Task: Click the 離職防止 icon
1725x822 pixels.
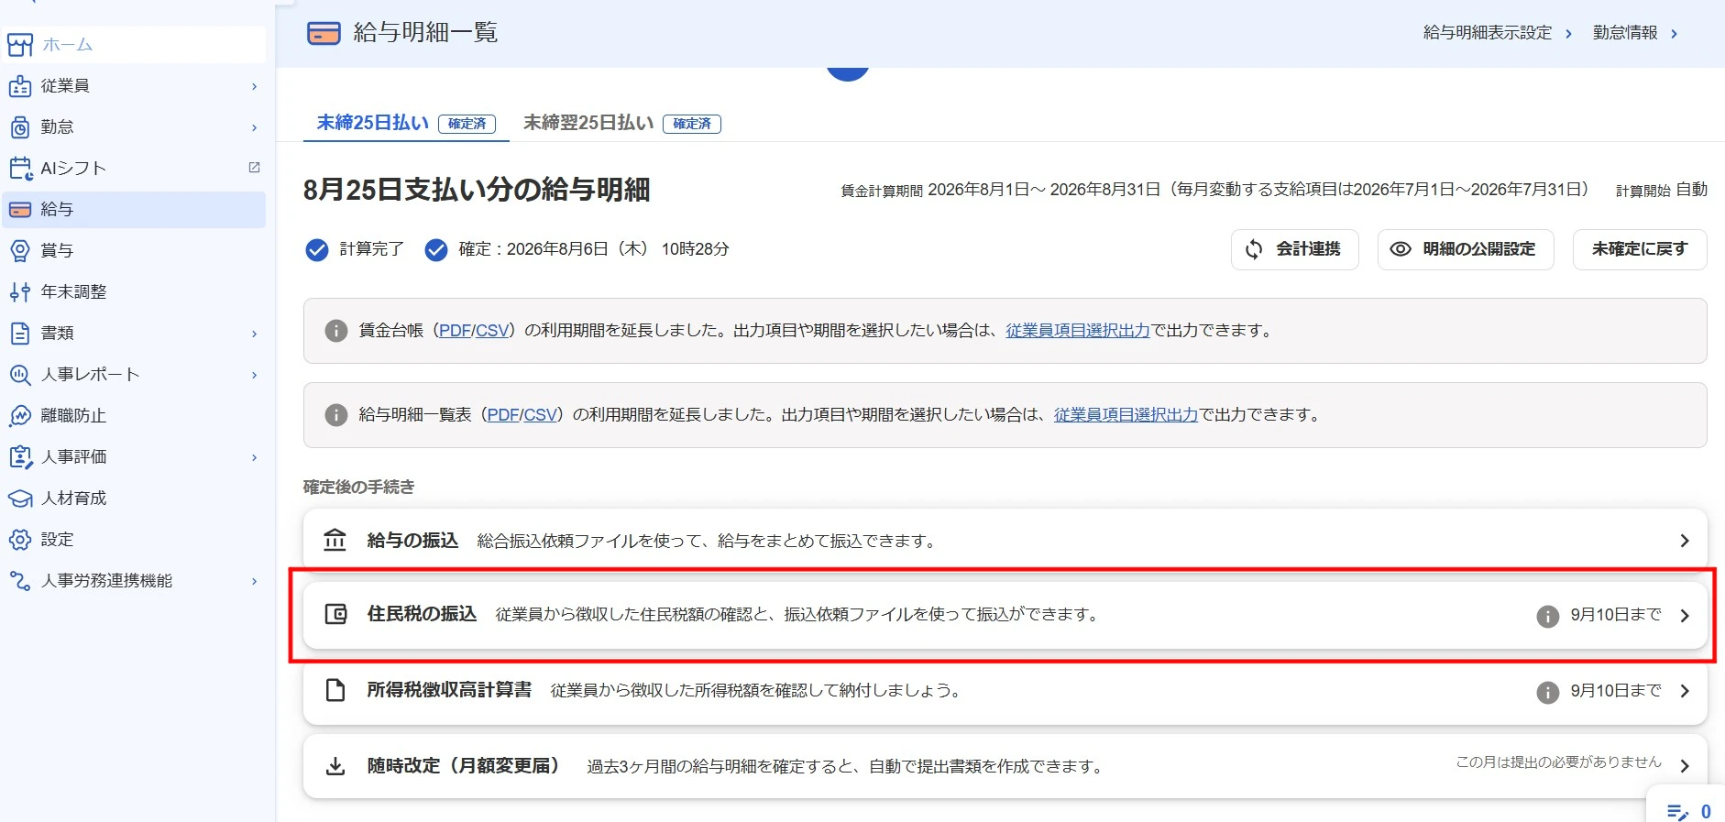Action: [20, 416]
